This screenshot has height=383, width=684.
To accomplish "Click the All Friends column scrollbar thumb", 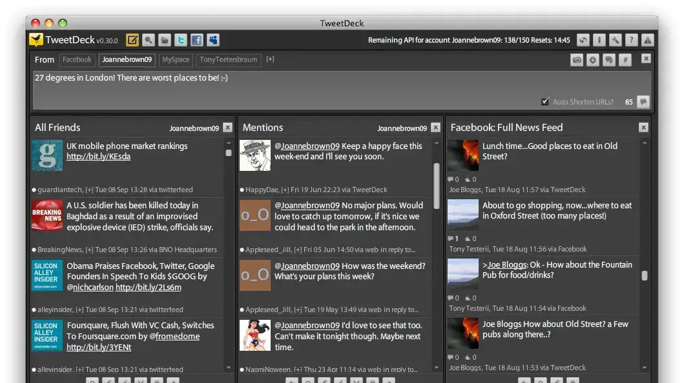I will point(228,153).
